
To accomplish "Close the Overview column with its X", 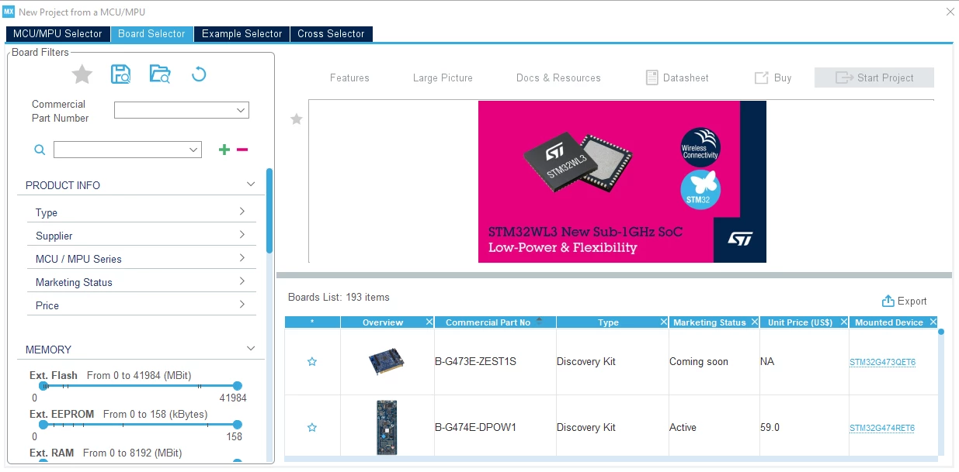I will 429,322.
